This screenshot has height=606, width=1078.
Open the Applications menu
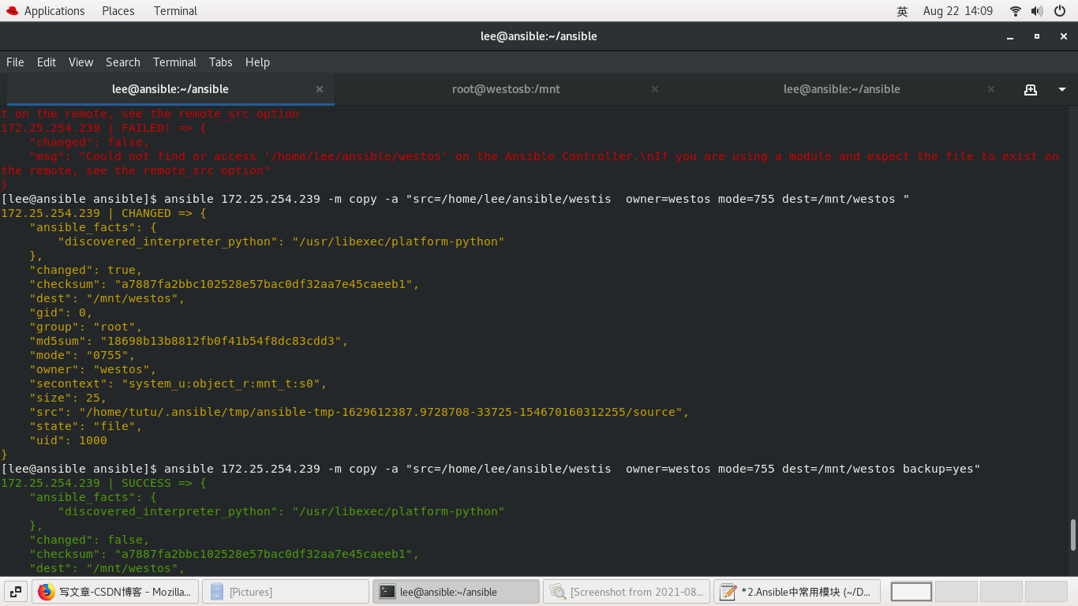54,11
